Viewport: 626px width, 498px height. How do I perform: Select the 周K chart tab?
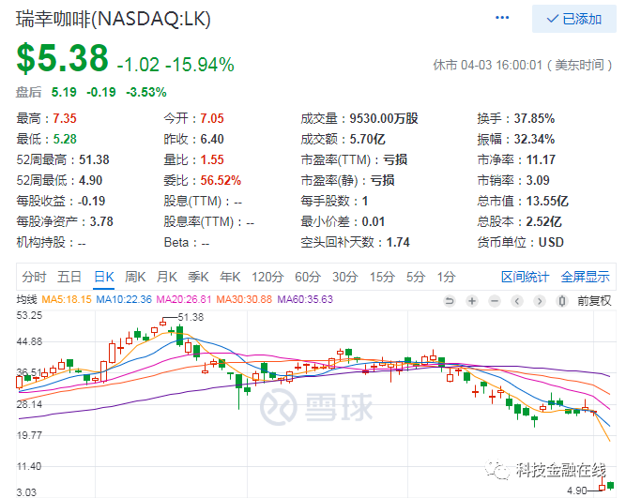click(135, 277)
